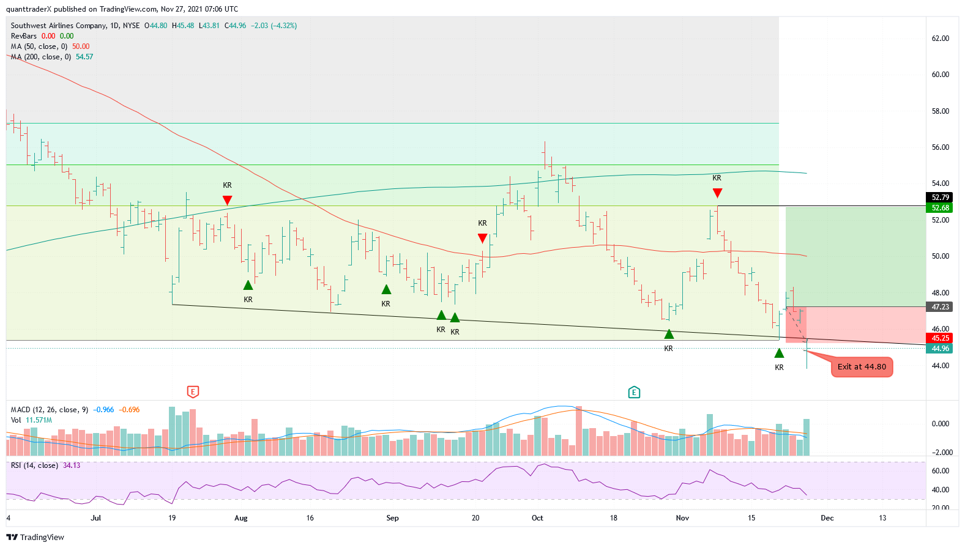This screenshot has height=548, width=965.
Task: Click the red 45.25 stop price label
Action: pos(941,338)
